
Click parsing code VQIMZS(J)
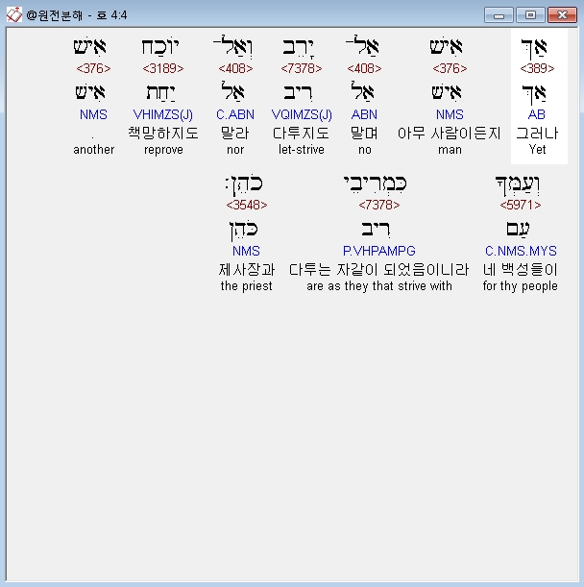click(x=302, y=114)
